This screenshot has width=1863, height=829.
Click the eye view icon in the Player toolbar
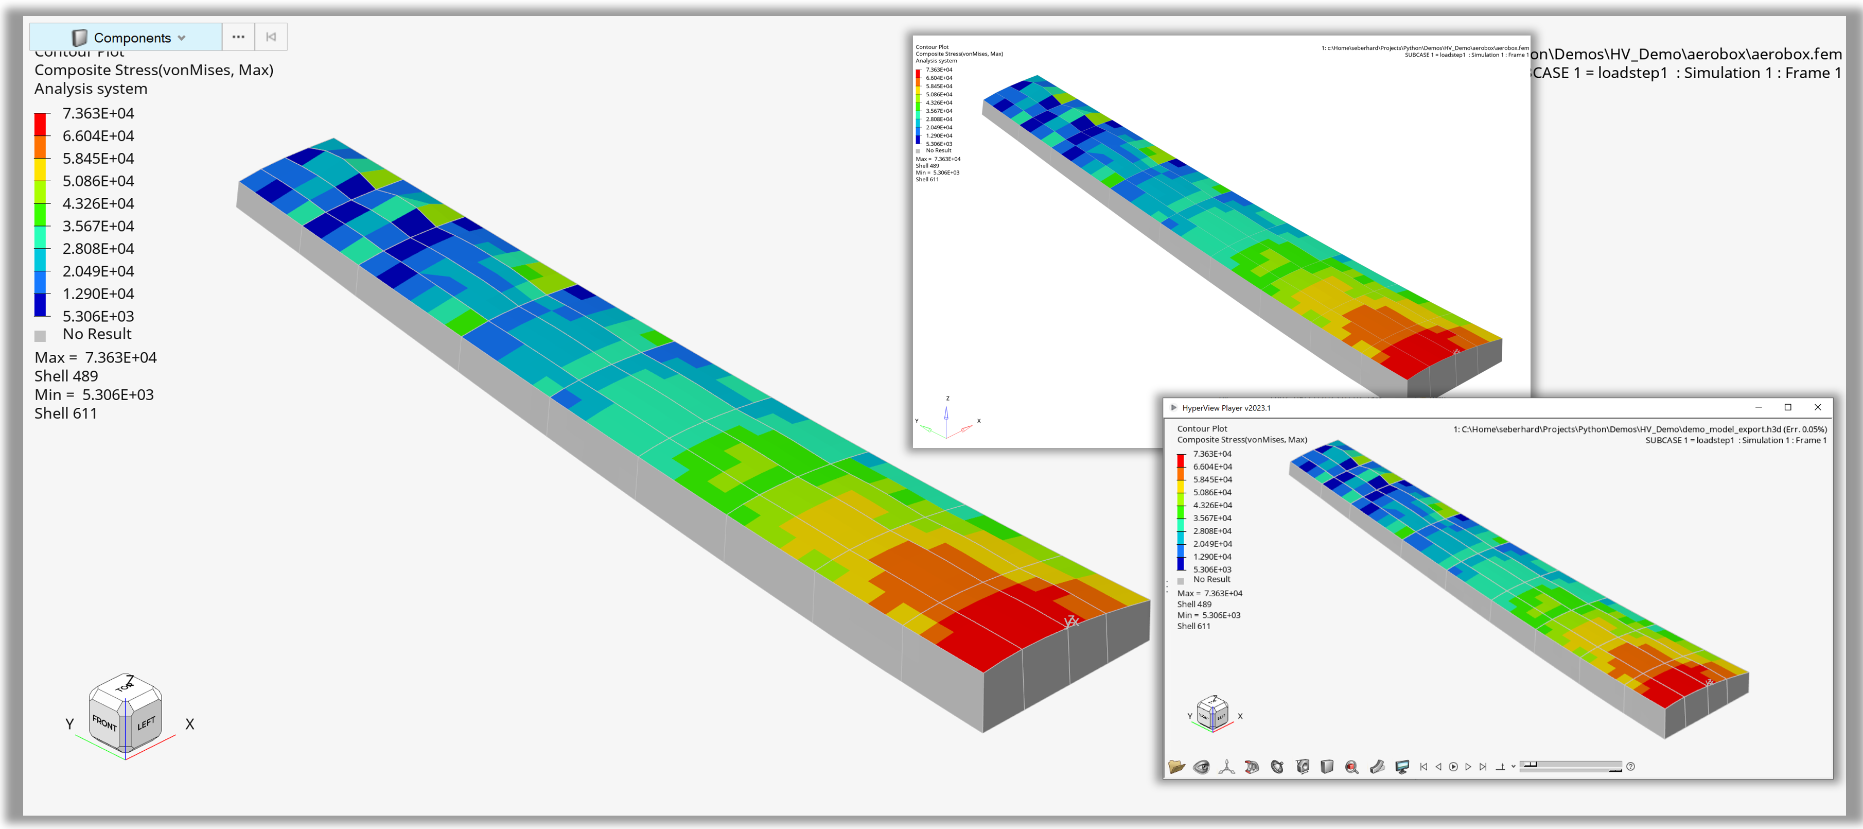click(x=1201, y=767)
